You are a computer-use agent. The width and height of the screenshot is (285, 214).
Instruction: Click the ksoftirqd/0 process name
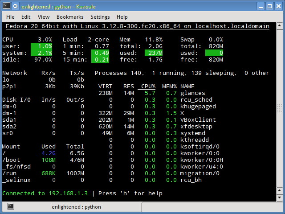[200, 147]
